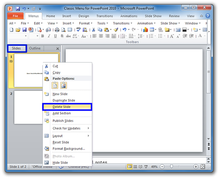Click the New presentation icon in toolbar
The height and width of the screenshot is (178, 220).
pos(11,30)
